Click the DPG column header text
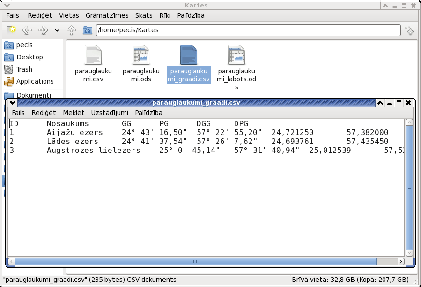This screenshot has width=421, height=287. (x=241, y=124)
